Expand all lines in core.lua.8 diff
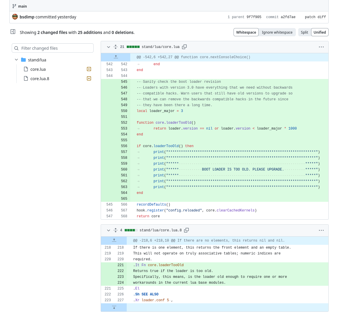This screenshot has height=315, width=338. pos(116,230)
